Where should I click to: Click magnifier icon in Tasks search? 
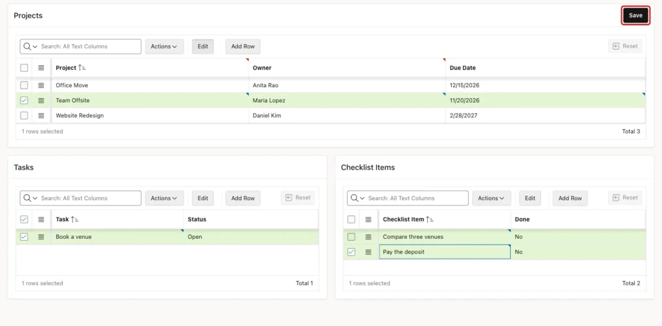pos(27,198)
